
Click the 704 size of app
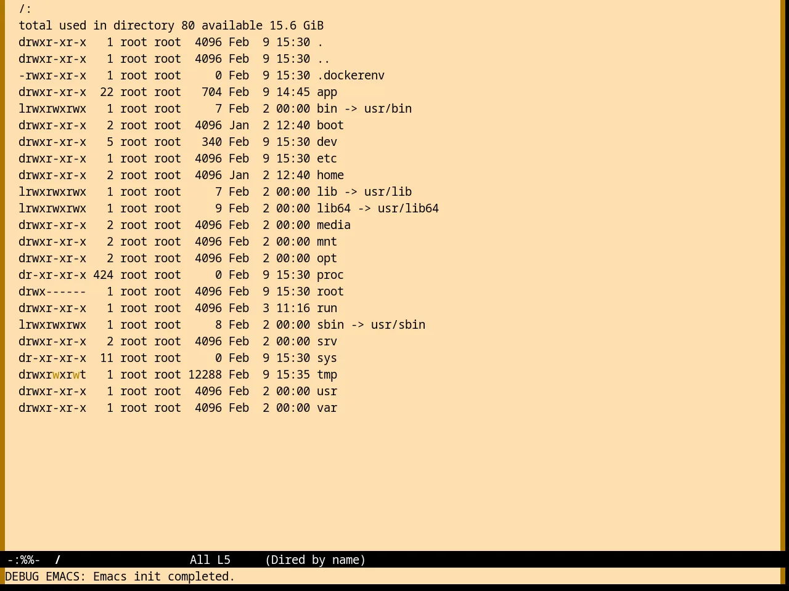[211, 92]
